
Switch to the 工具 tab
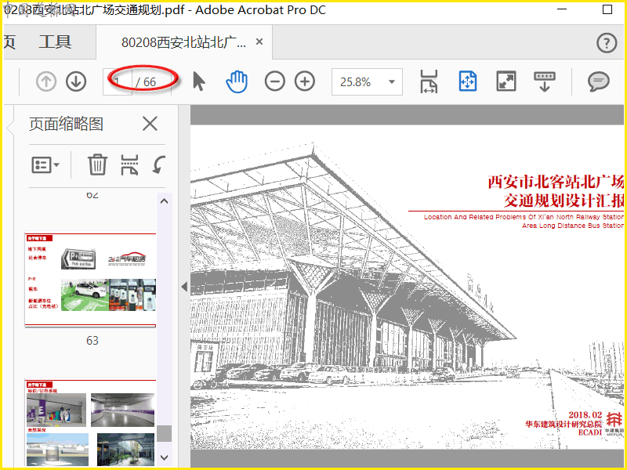[55, 42]
